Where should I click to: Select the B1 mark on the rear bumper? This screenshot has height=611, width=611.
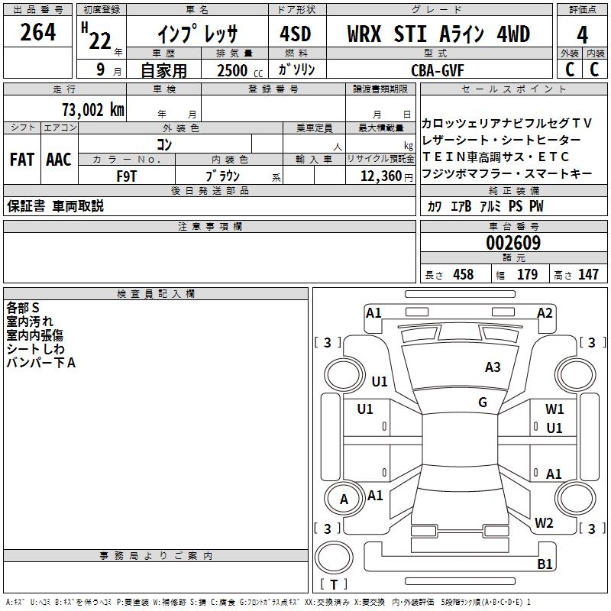click(545, 564)
